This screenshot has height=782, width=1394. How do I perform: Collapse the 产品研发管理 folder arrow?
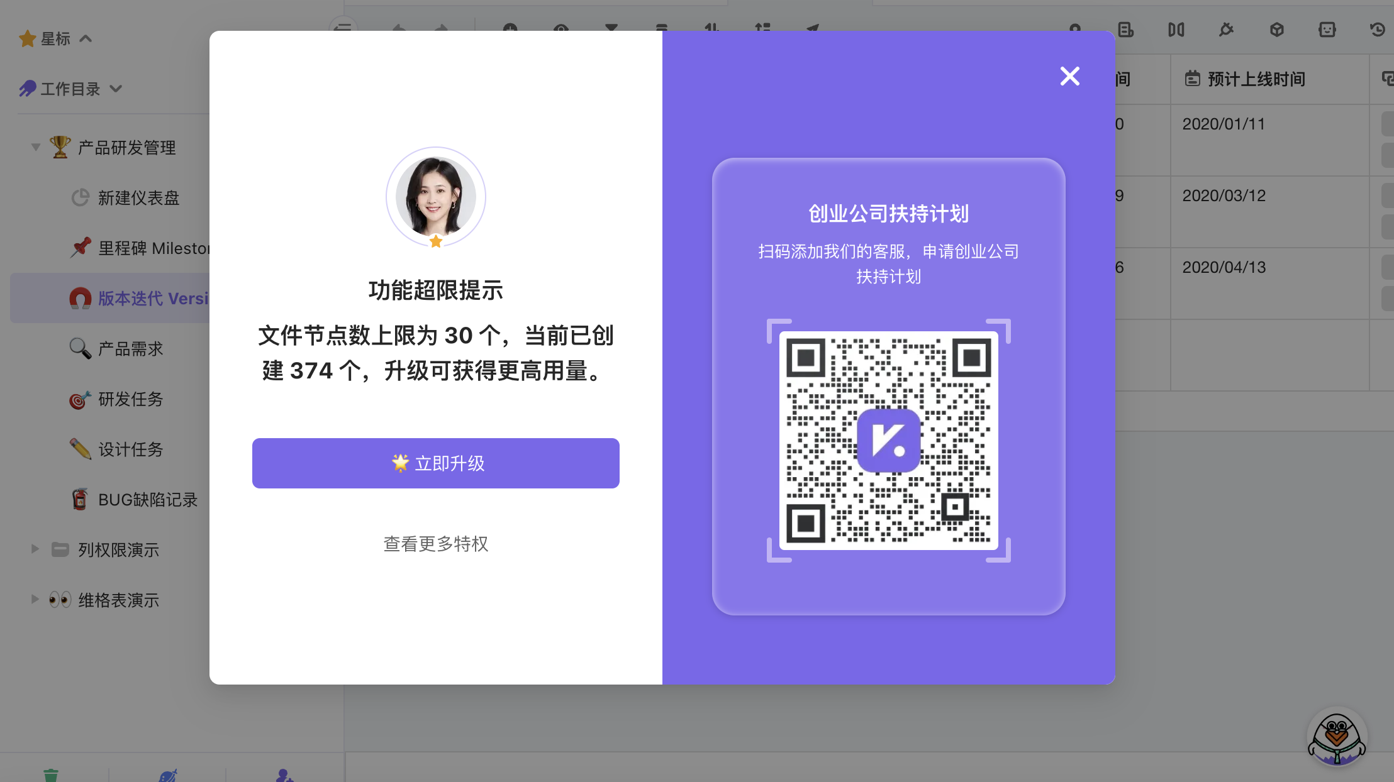click(x=36, y=147)
